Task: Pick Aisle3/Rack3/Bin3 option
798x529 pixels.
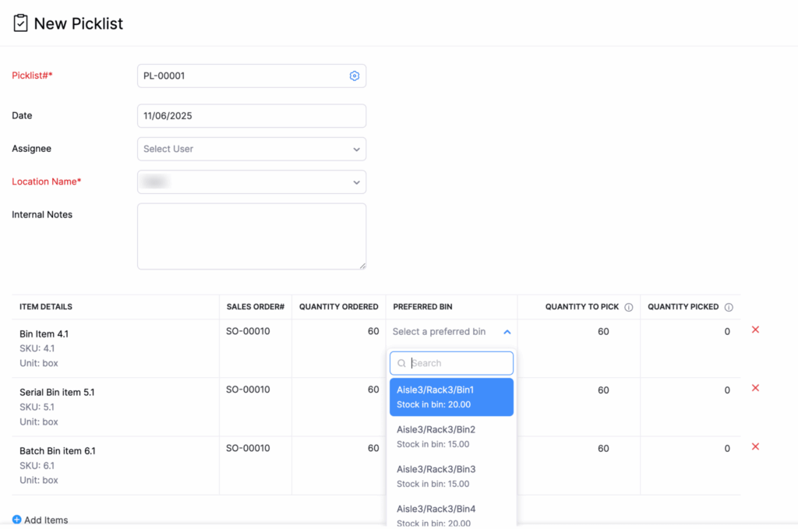Action: (451, 476)
